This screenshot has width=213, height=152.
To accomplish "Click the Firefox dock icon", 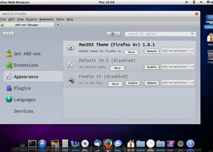I will pos(108,143).
